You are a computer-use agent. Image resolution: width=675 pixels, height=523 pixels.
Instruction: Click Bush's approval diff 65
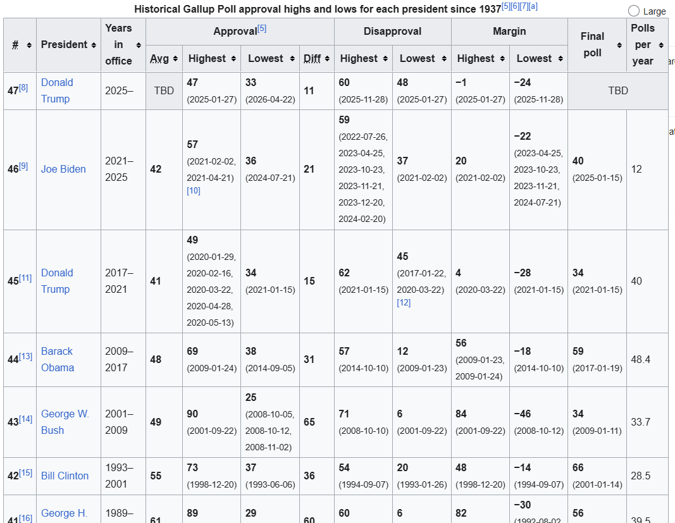[x=309, y=422]
